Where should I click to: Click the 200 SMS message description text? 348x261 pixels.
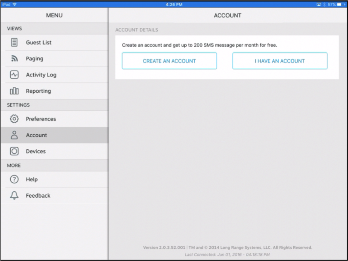pos(199,45)
